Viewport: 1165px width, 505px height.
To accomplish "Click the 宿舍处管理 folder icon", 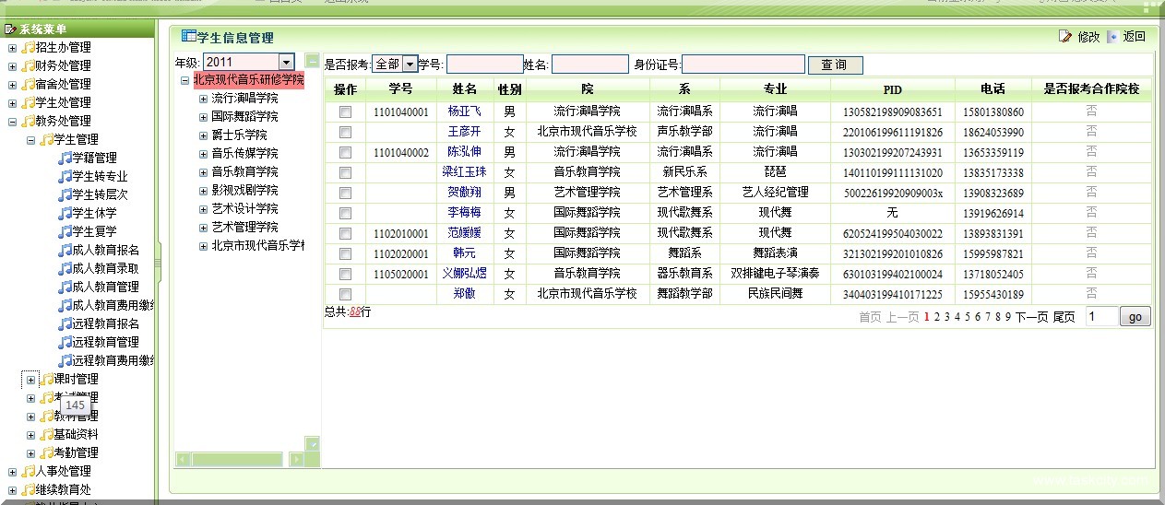I will 28,84.
